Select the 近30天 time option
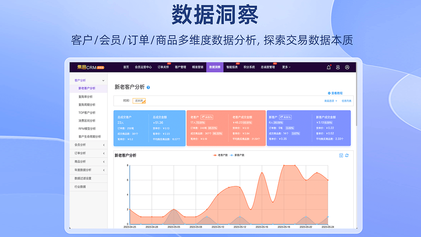Screen dimensions: 421x237 [139, 101]
